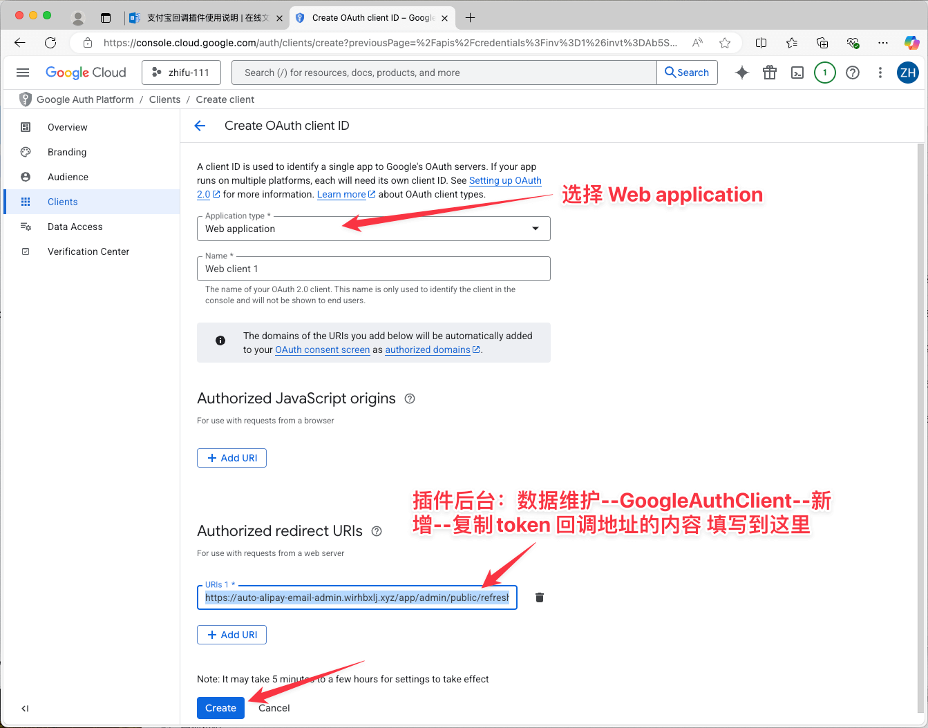Screen dimensions: 928x728
Task: Go to Clients breadcrumb link
Action: pos(164,99)
